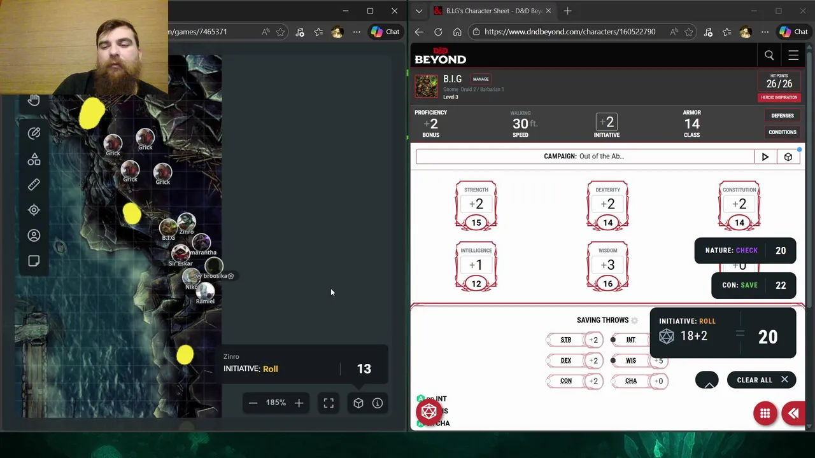This screenshot has height=458, width=815.
Task: Click Zinro's Initiative roll result of 13
Action: pos(364,369)
